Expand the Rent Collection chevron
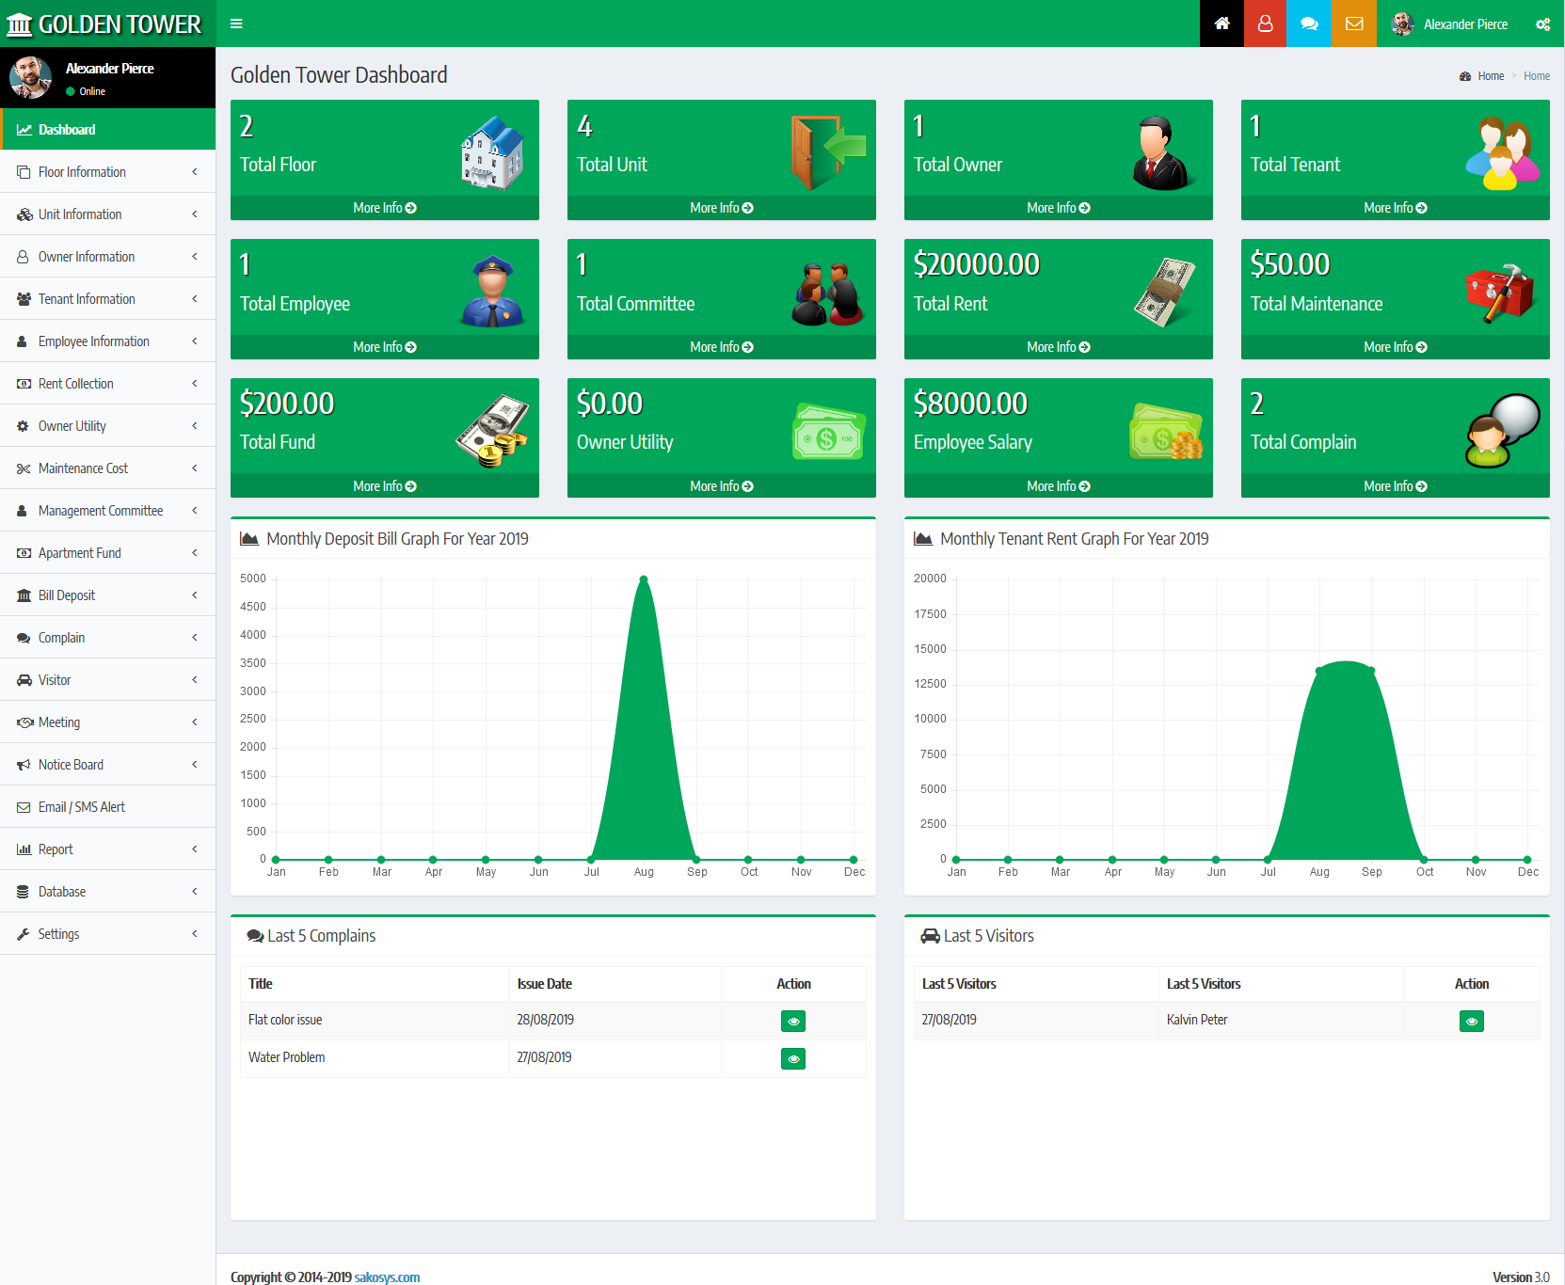1565x1285 pixels. [195, 384]
